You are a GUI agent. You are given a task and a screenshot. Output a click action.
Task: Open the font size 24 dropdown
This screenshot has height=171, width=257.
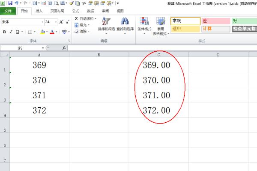[56, 22]
